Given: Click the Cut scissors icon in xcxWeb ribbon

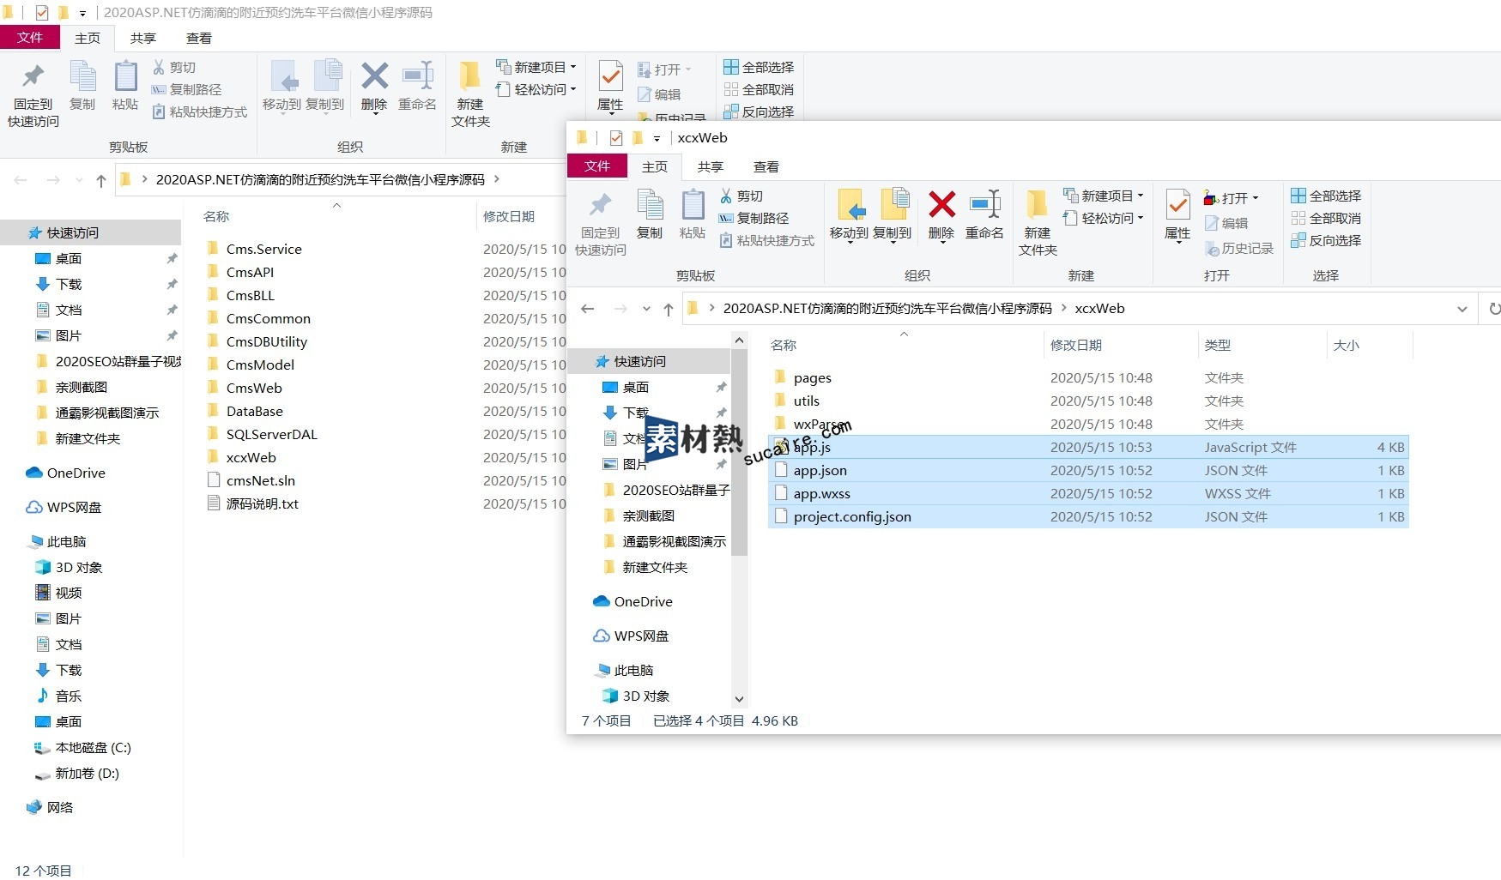Looking at the screenshot, I should coord(726,196).
